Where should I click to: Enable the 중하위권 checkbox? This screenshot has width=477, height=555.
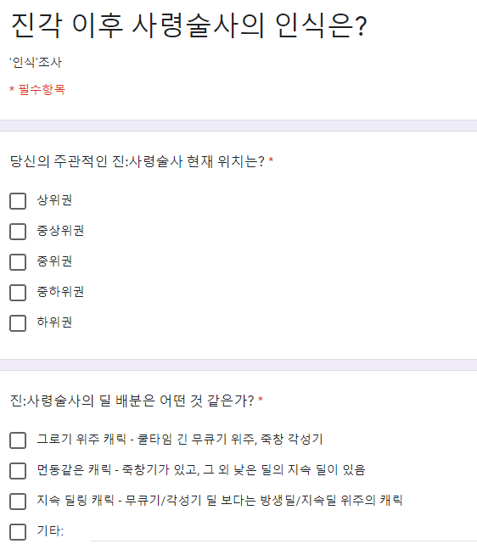(18, 293)
